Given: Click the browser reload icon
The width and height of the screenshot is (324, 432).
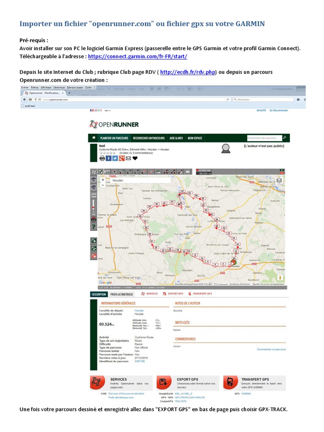Looking at the screenshot, I should pos(227,100).
